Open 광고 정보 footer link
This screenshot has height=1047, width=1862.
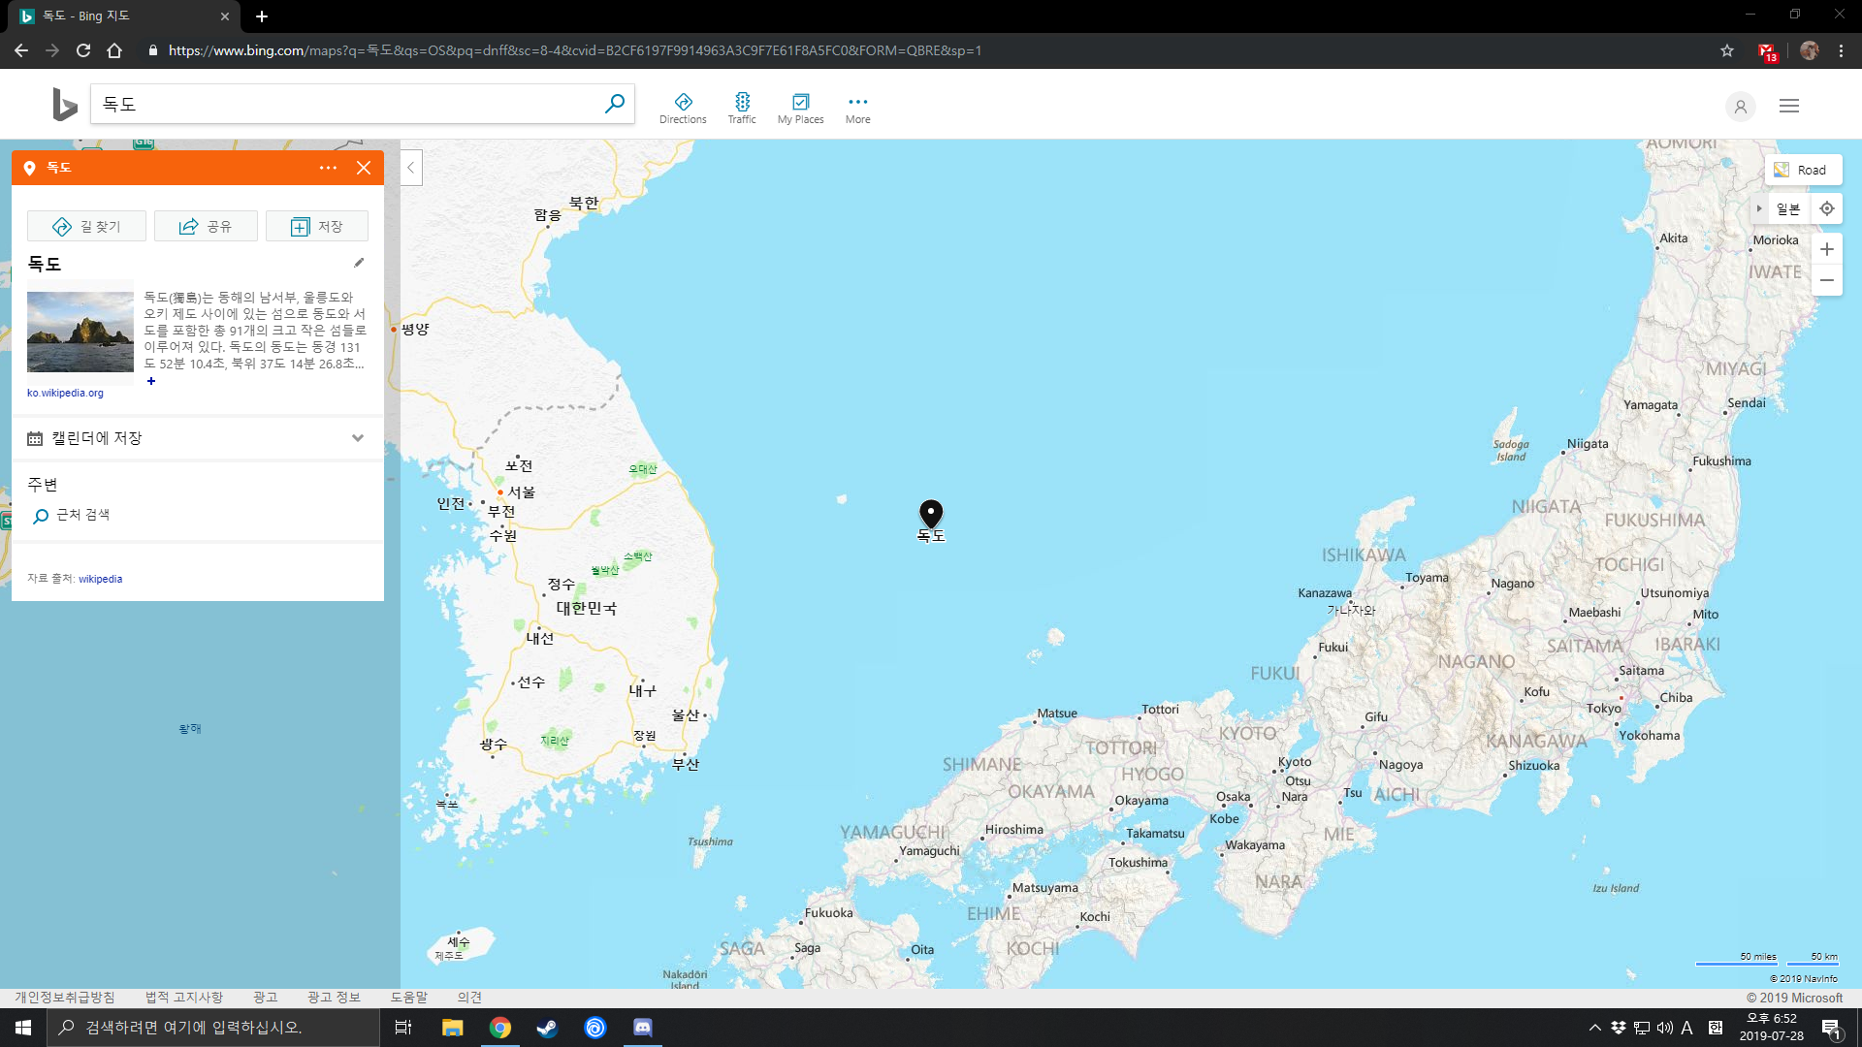coord(334,998)
